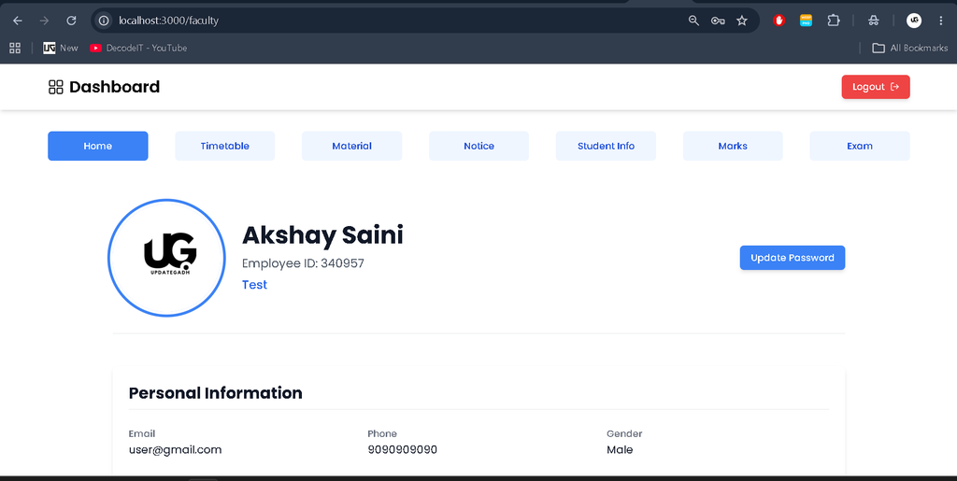Open the Extensions puzzle icon
Viewport: 957px width, 481px height.
(834, 21)
